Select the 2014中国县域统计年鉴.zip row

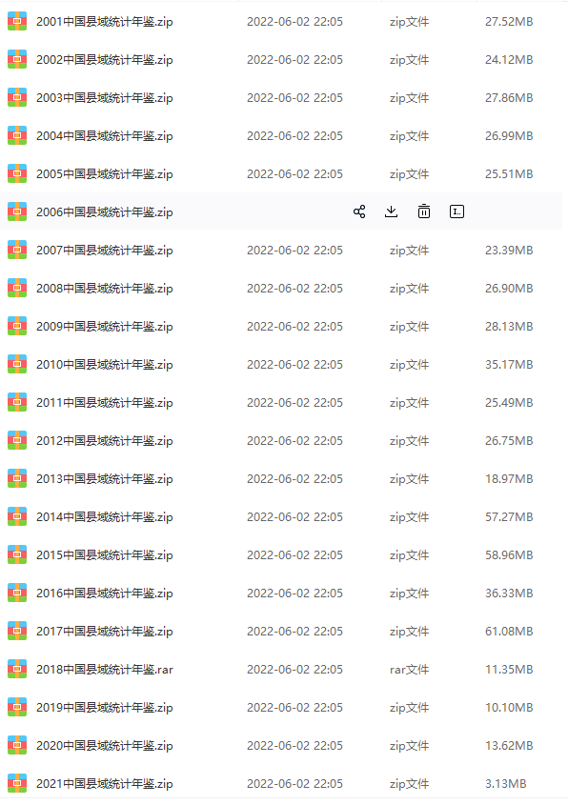[x=281, y=517]
